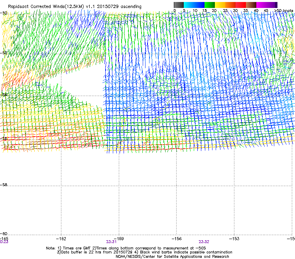Click the orange 25-30 knots color swatch
The width and height of the screenshot is (295, 259).
tap(230, 5)
